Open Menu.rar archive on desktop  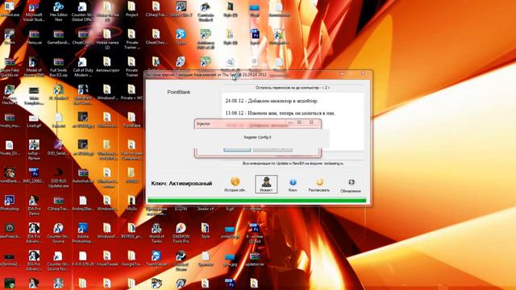coord(34,38)
